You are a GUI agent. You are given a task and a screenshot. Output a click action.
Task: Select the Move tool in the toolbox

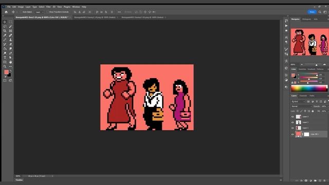point(5,22)
